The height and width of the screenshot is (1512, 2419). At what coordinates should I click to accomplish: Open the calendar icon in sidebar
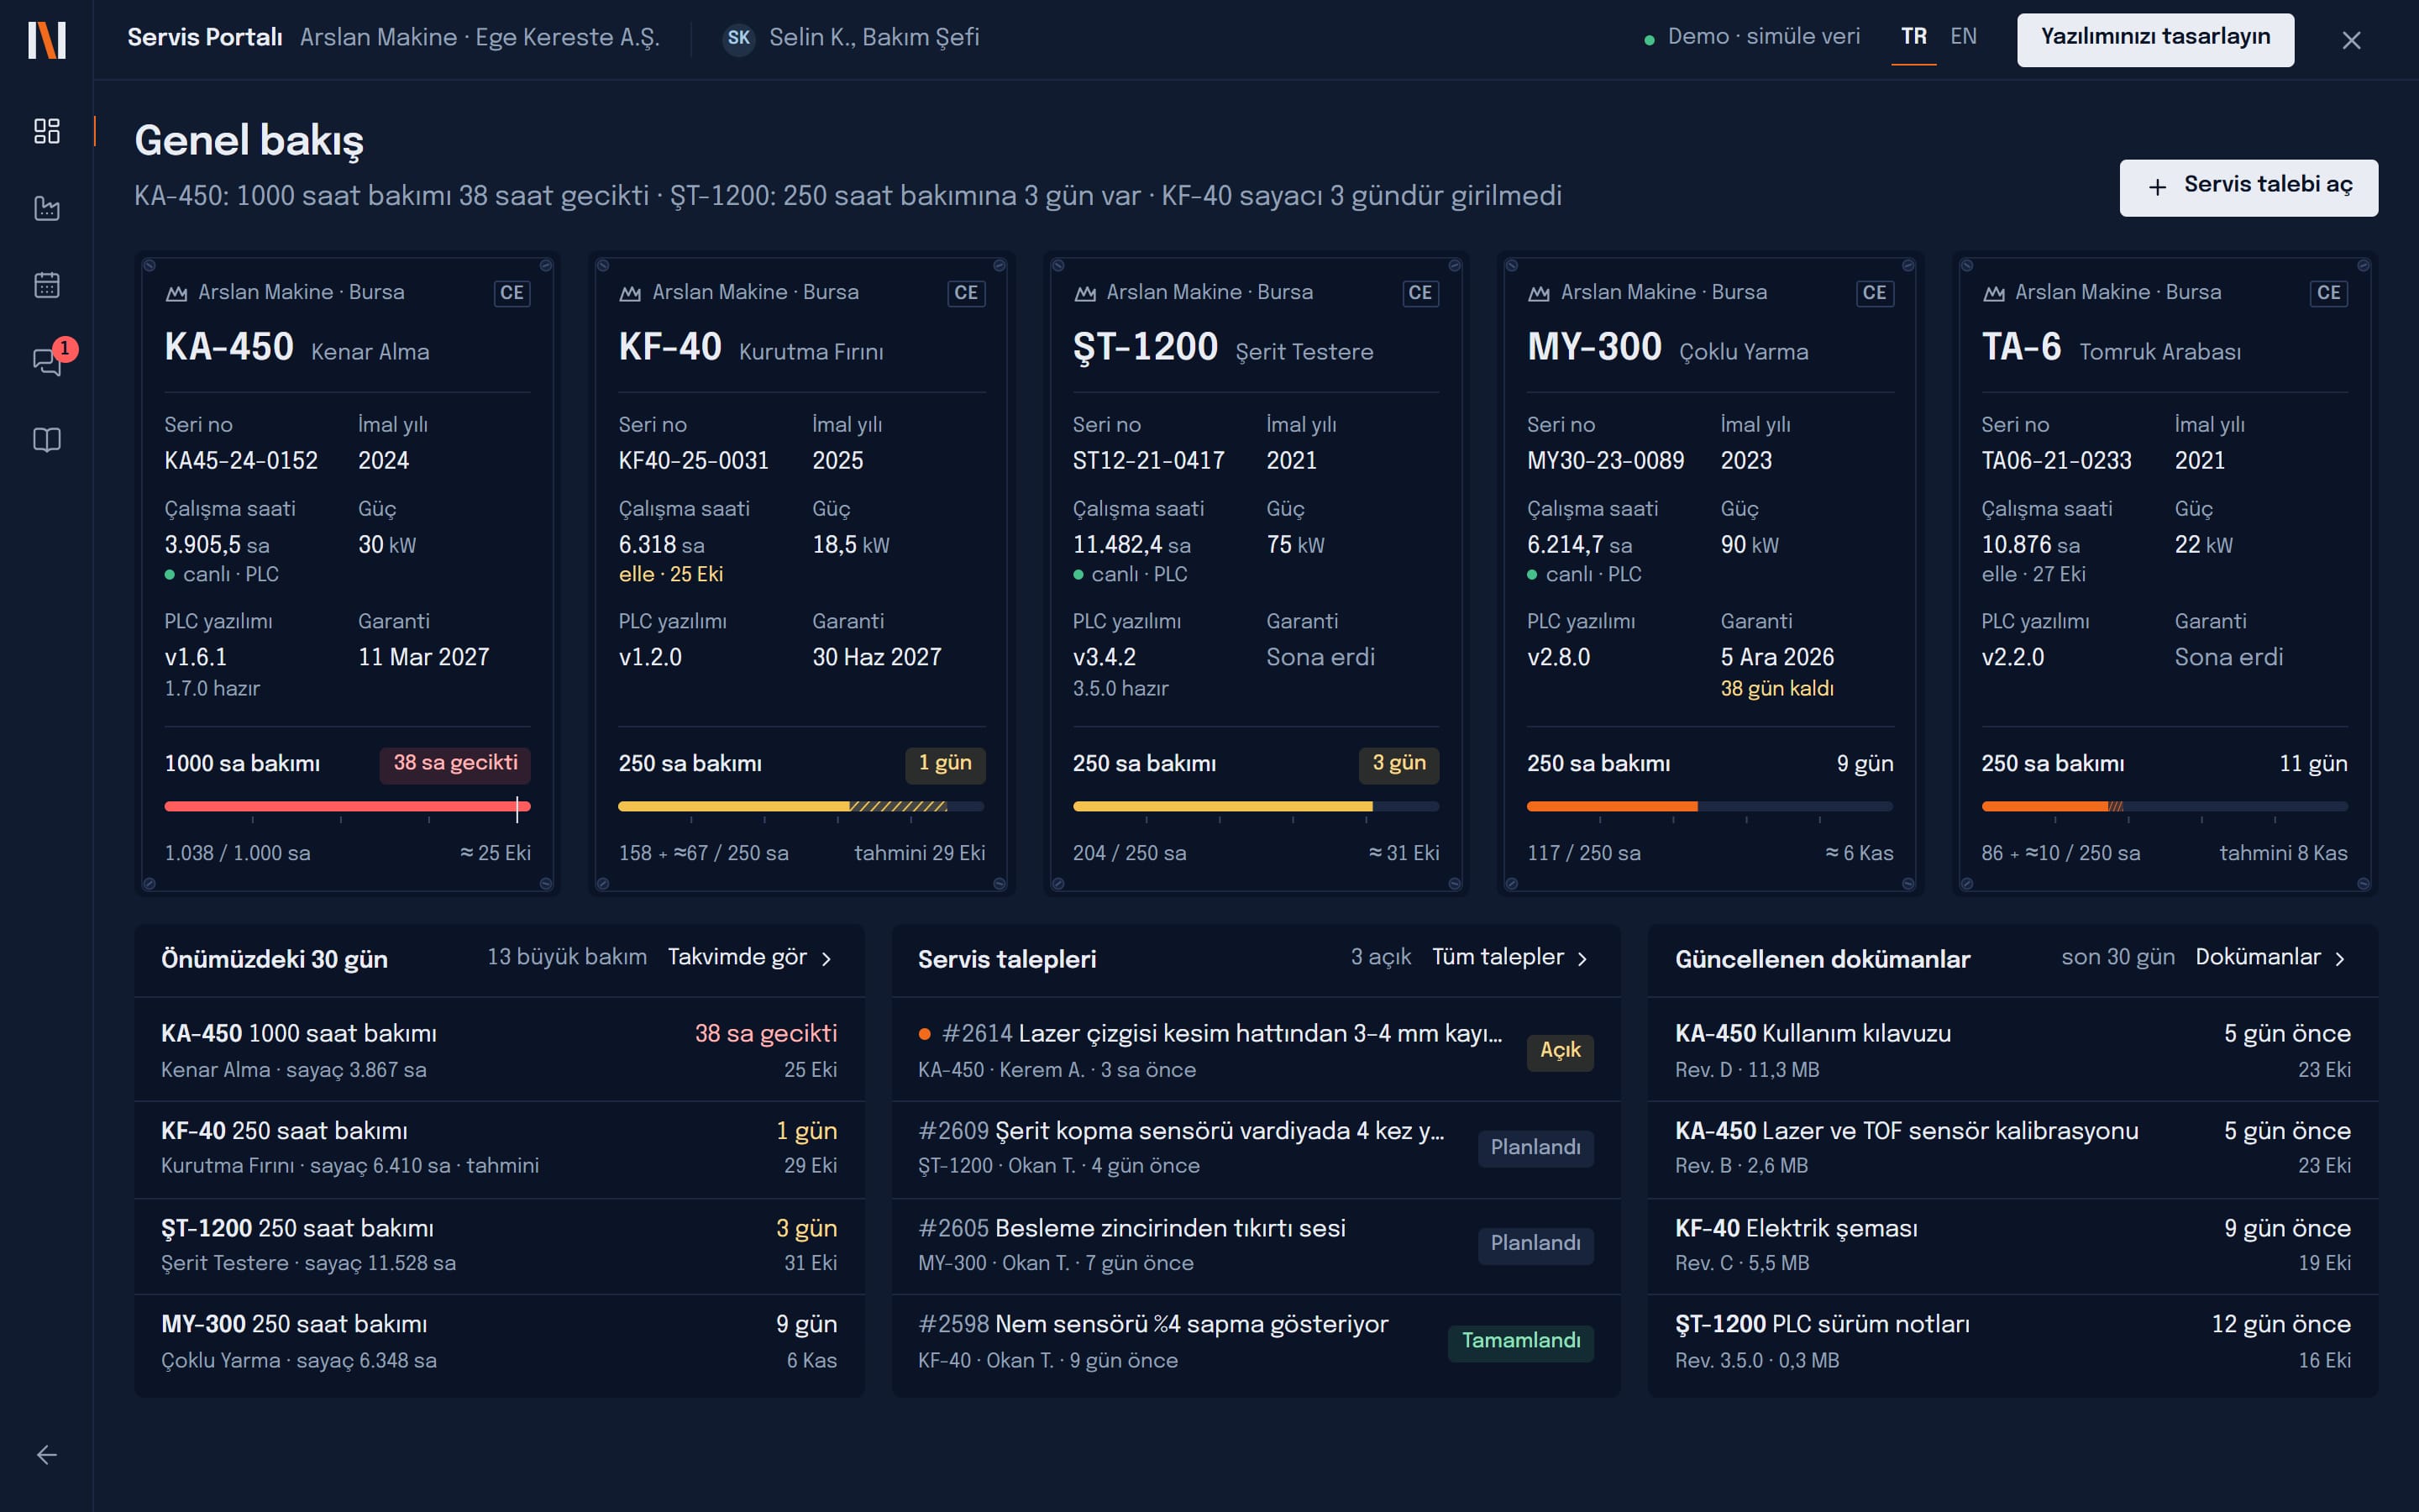(47, 285)
